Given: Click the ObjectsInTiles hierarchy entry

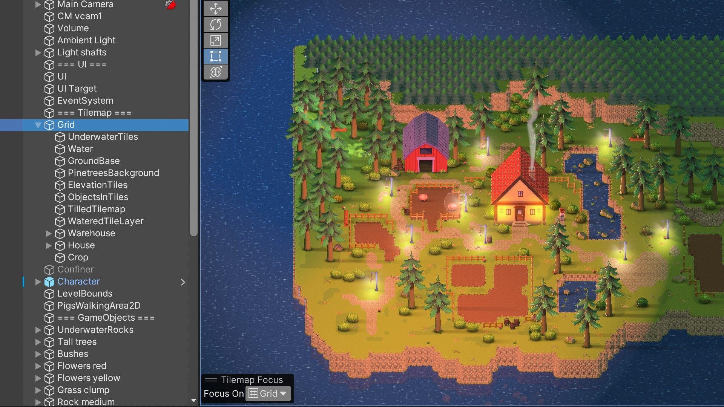Looking at the screenshot, I should tap(97, 196).
